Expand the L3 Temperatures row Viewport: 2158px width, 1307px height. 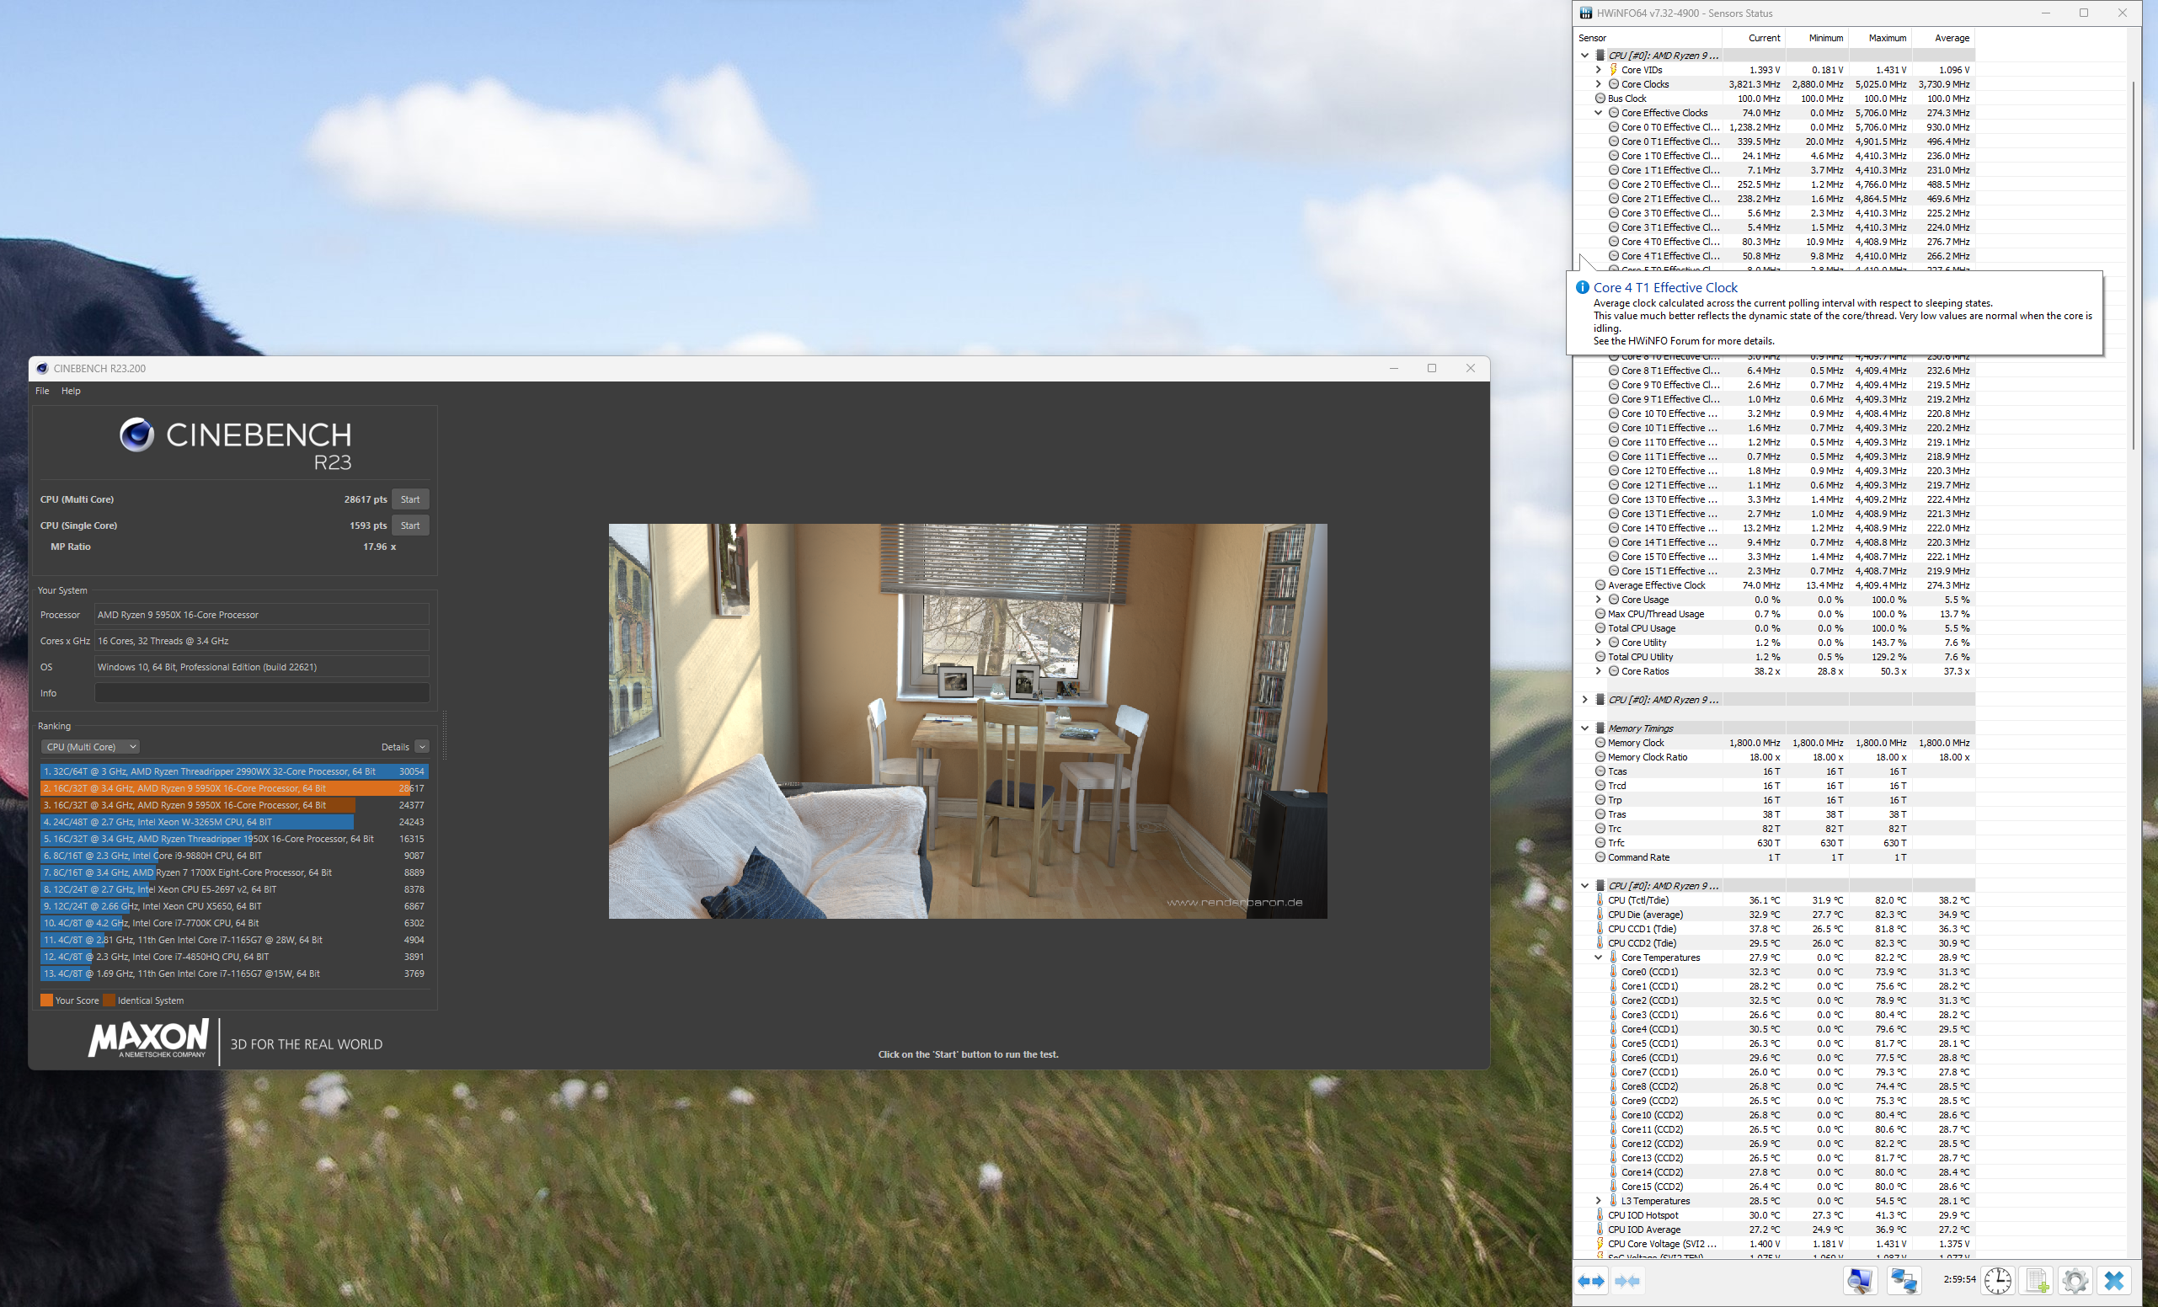[1599, 1201]
